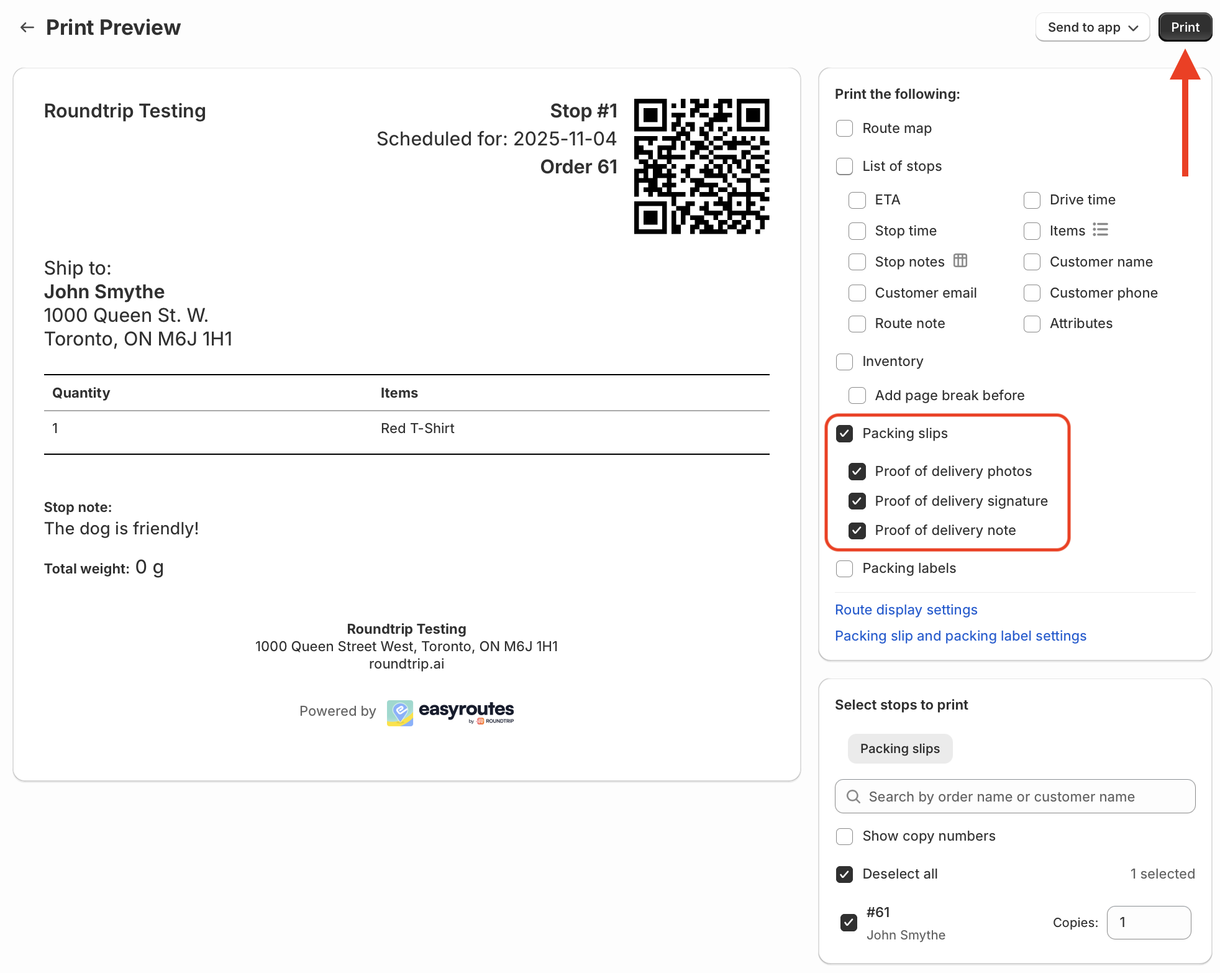
Task: Check the List of stops option
Action: 844,167
